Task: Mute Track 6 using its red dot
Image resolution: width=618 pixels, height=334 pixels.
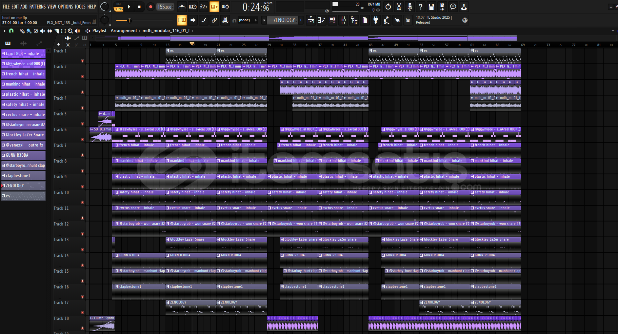Action: pos(82,139)
